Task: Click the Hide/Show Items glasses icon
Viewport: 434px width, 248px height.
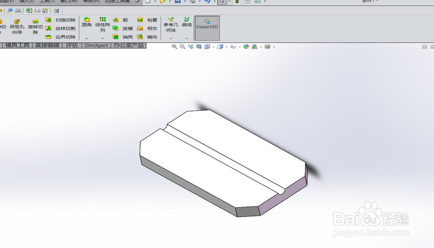Action: pyautogui.click(x=233, y=46)
